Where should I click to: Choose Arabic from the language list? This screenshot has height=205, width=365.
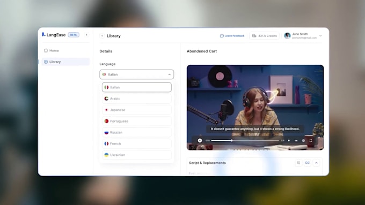[137, 98]
